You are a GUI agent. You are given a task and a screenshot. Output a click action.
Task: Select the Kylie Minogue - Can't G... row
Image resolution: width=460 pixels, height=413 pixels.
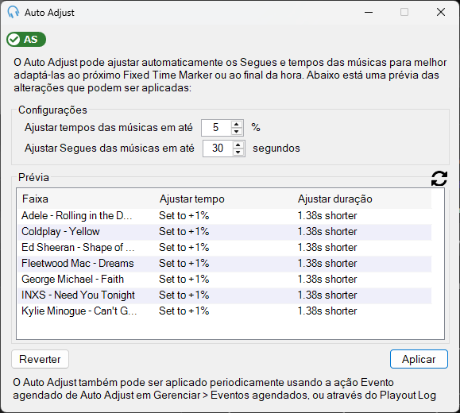pos(224,311)
